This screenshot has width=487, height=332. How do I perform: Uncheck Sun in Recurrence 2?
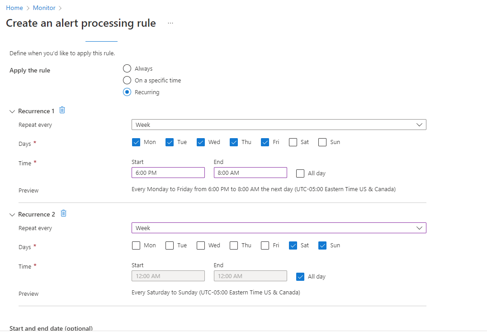tap(322, 245)
